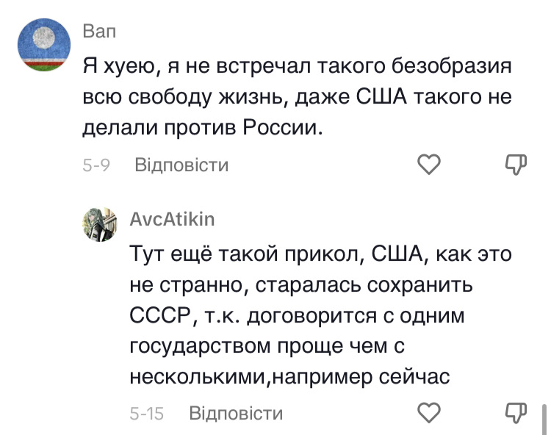Viewport: 551px width, 435px height.
Task: Click the username AvcAtikin
Action: (x=172, y=219)
